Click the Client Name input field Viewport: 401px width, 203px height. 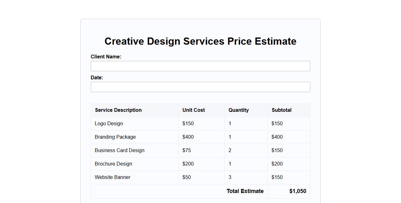pos(200,66)
